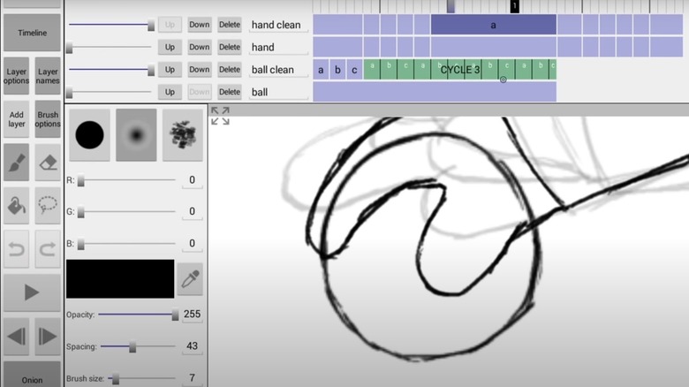Click the black current color swatch
Screen dimensions: 689x387
pyautogui.click(x=120, y=279)
